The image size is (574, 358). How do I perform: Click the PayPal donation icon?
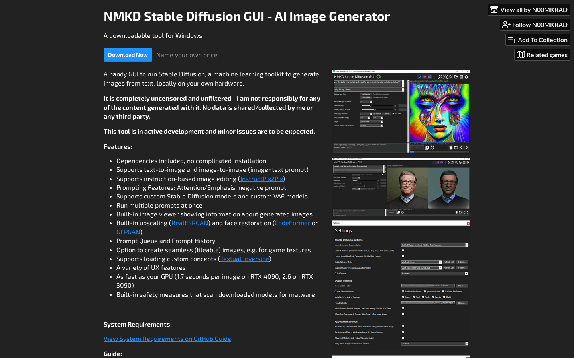pyautogui.click(x=419, y=77)
